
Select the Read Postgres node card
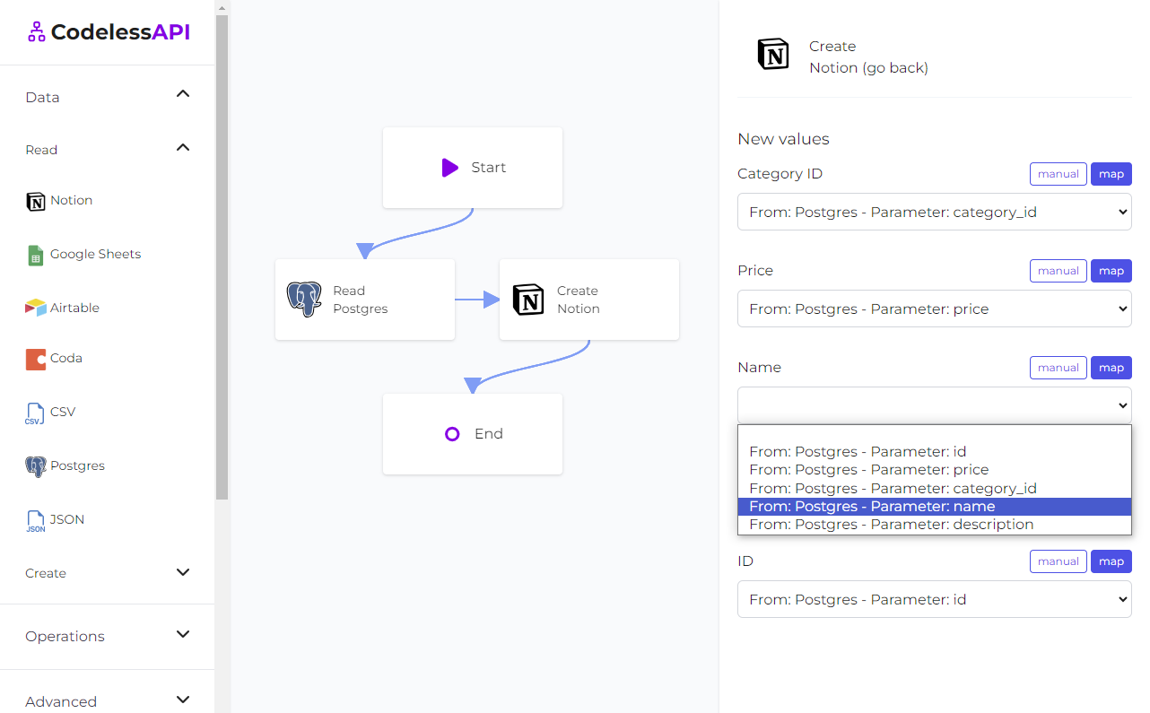[365, 300]
